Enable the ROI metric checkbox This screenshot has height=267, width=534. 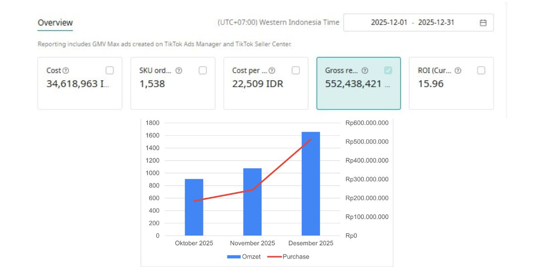[481, 70]
